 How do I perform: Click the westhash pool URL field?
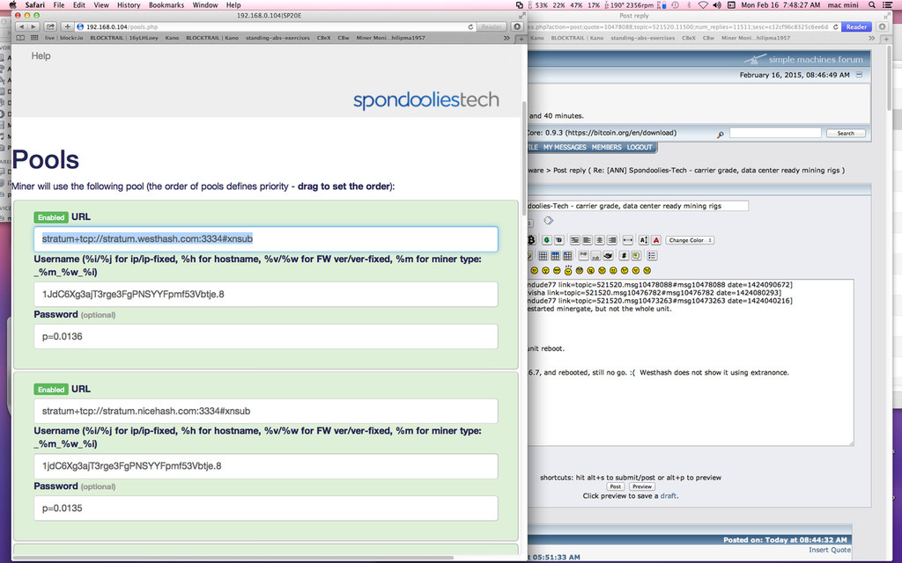[266, 238]
